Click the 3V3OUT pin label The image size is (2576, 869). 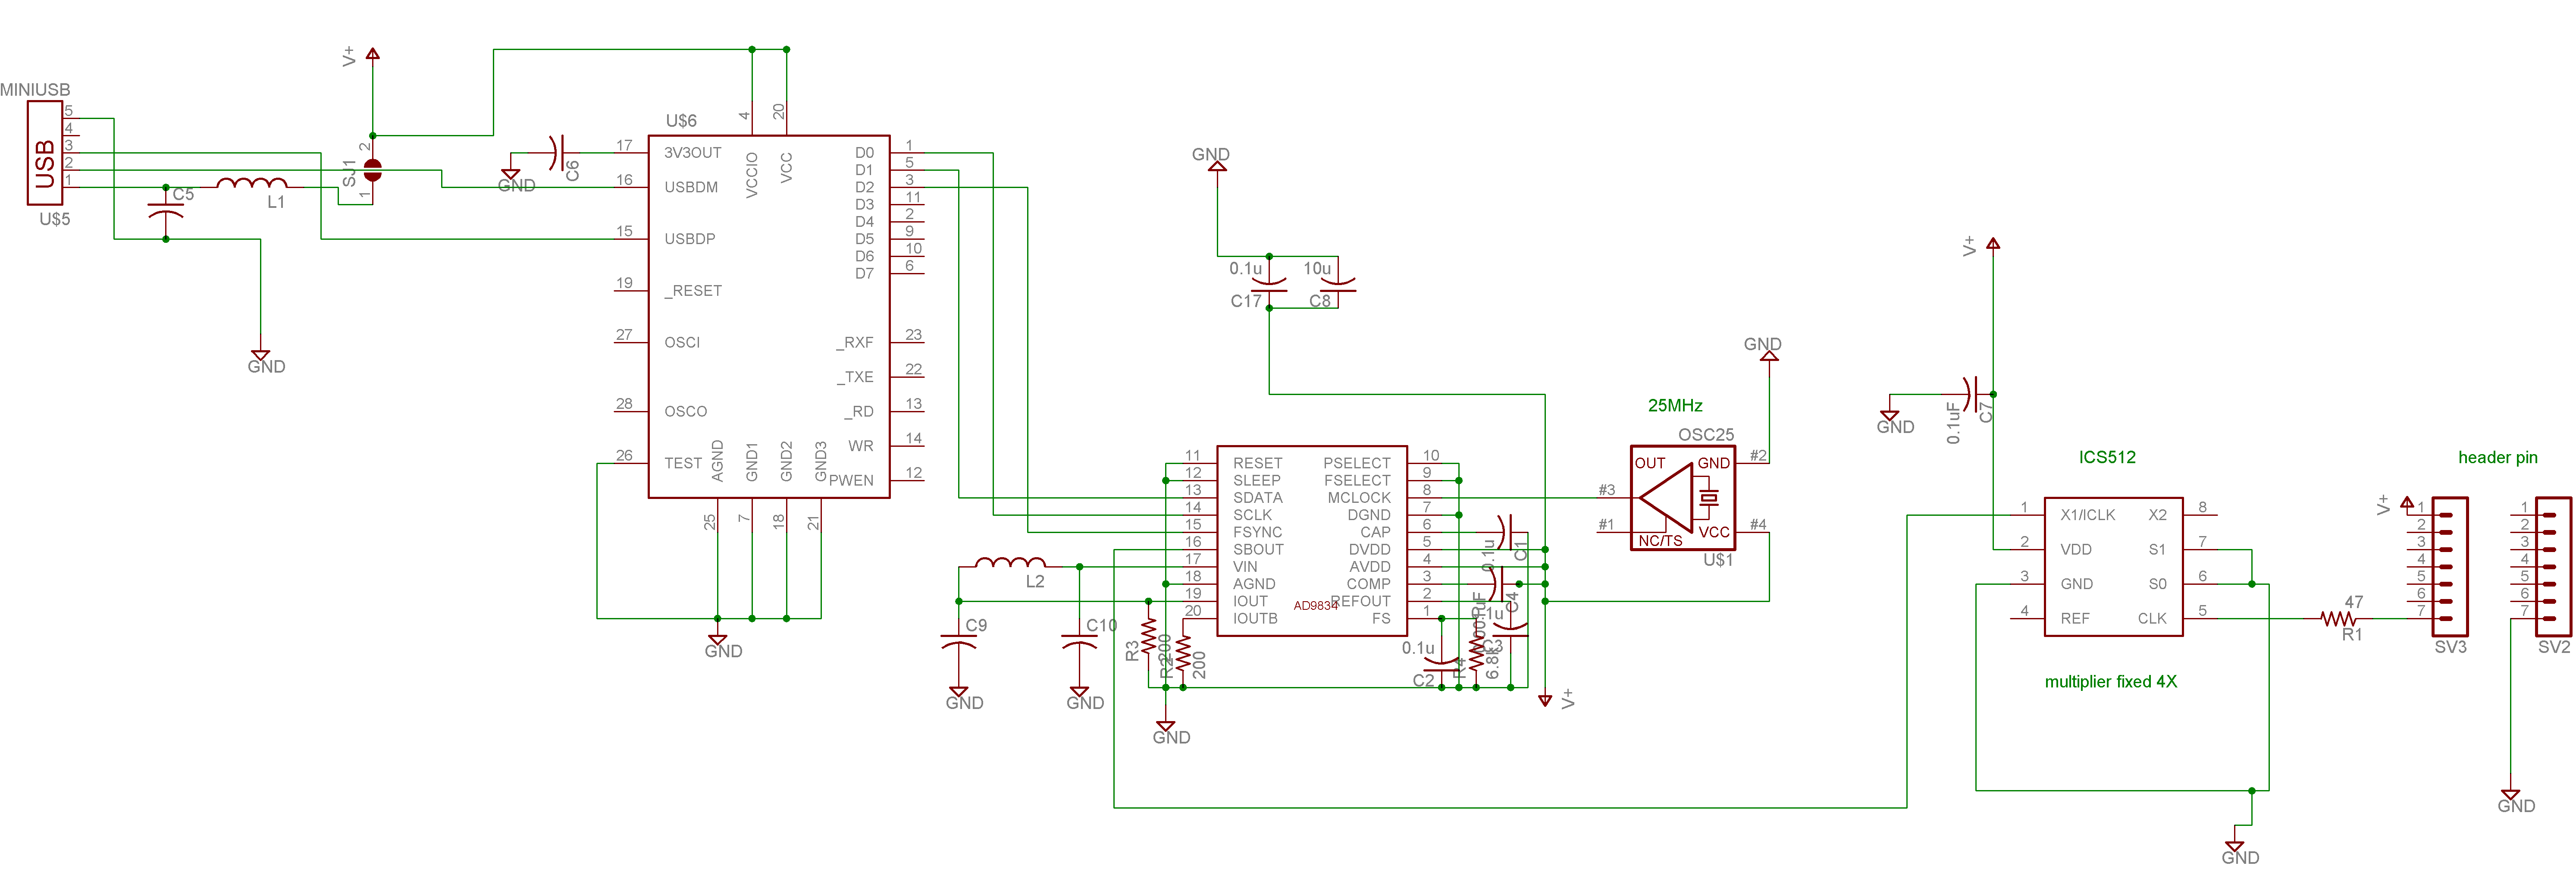coord(692,153)
